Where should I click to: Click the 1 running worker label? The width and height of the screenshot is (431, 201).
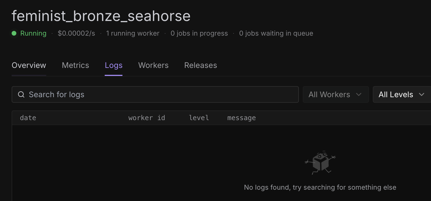coord(133,33)
